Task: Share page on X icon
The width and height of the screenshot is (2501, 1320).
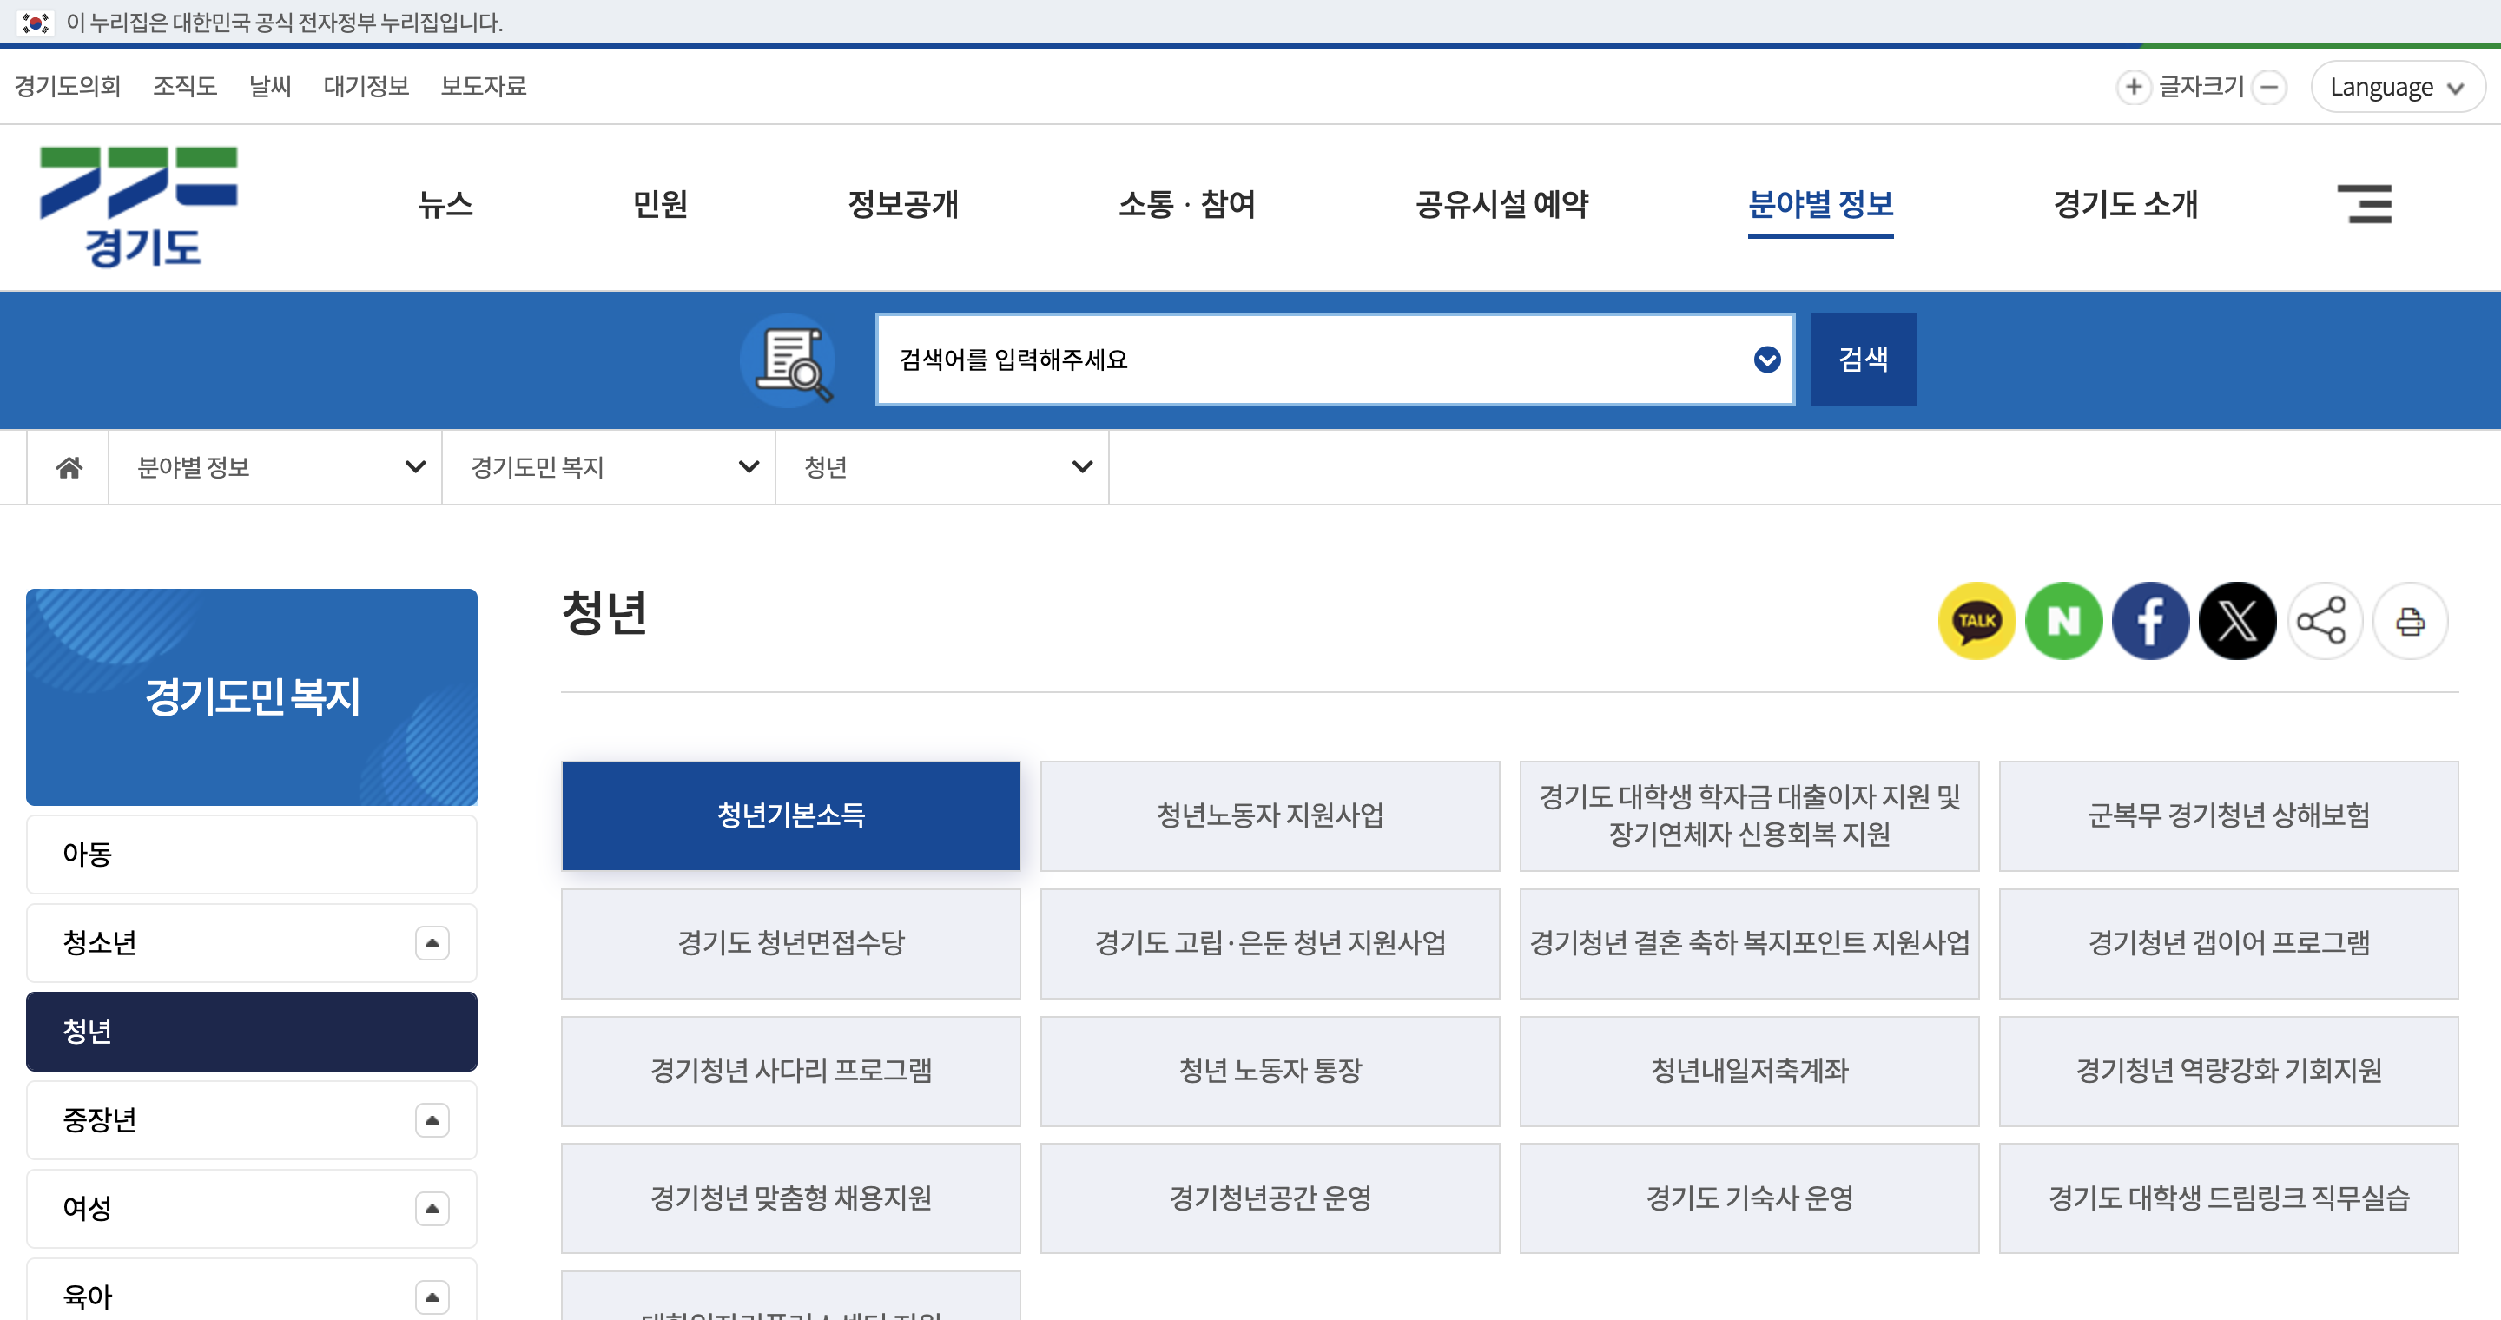Action: [x=2237, y=621]
